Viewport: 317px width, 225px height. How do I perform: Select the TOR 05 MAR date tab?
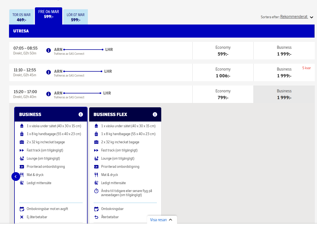click(22, 17)
